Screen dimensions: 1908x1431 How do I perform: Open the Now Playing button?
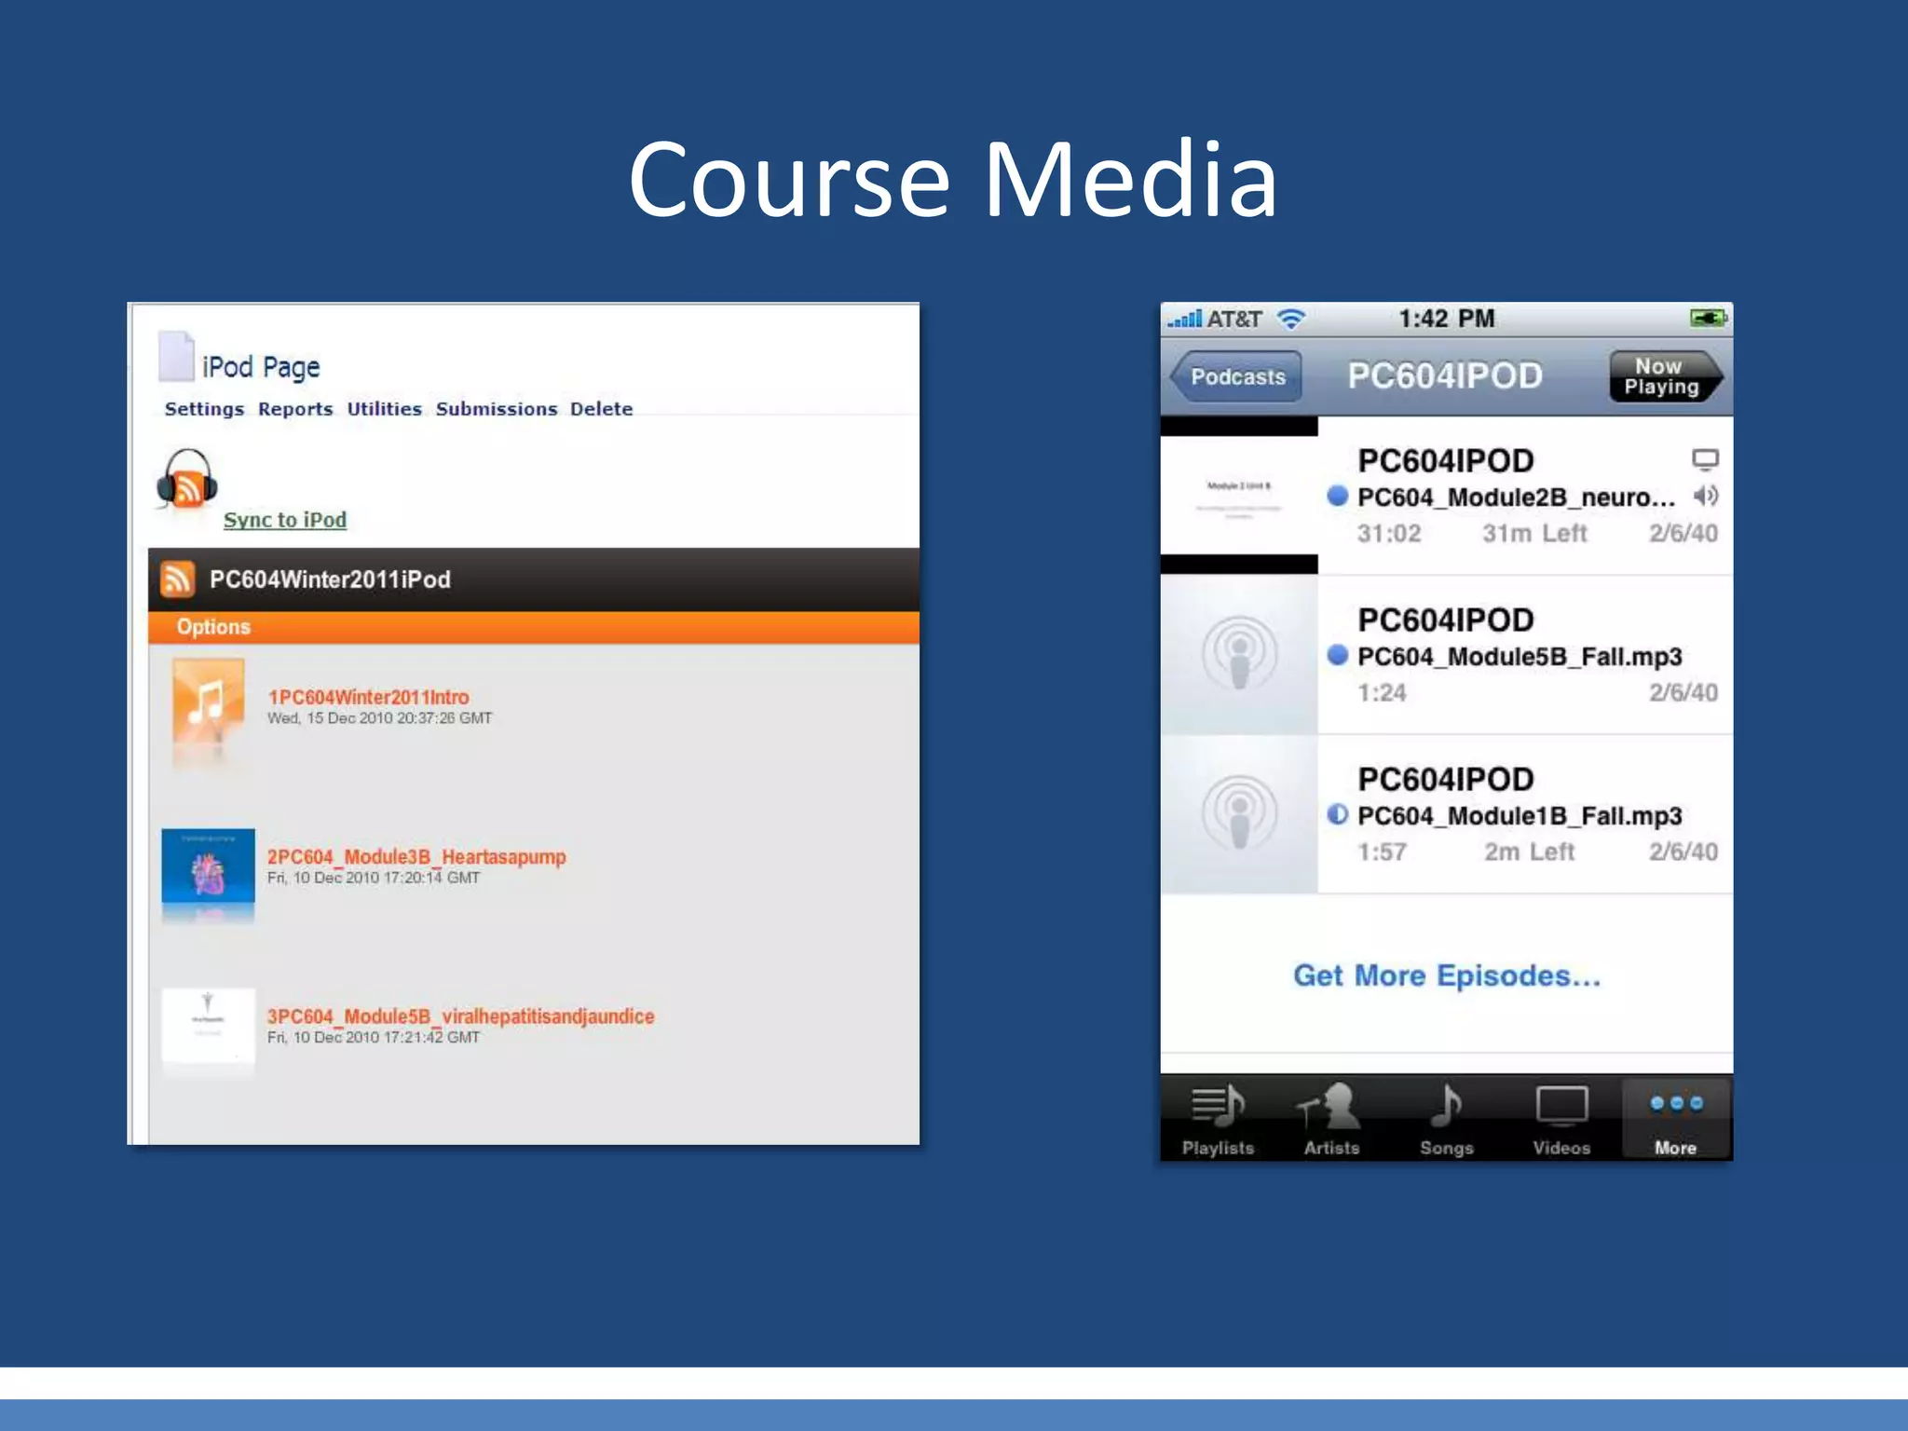1665,376
